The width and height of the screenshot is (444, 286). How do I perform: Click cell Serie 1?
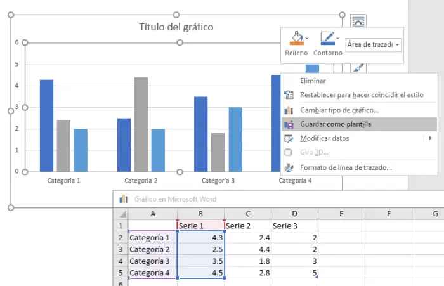coord(201,226)
